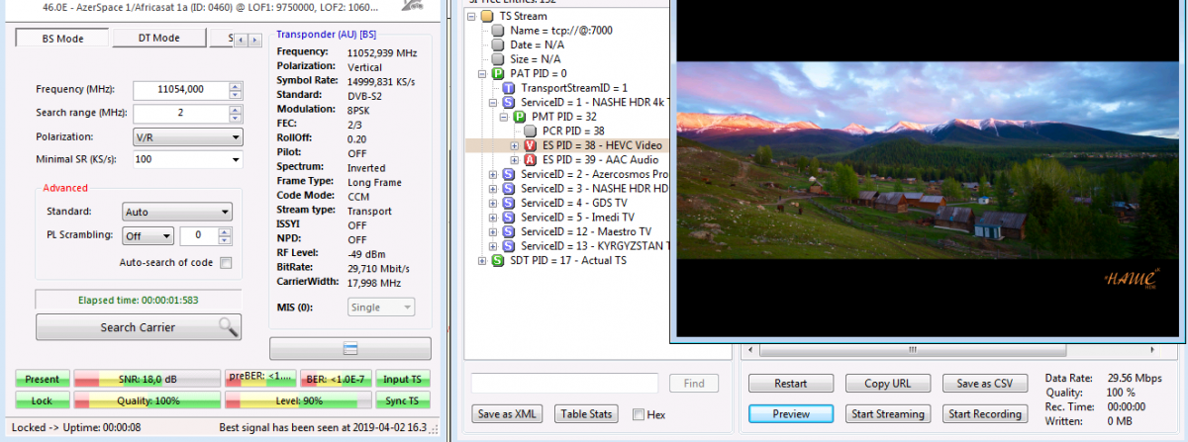Click the S icon of ServiceID = 4 GDS TV

coord(509,203)
